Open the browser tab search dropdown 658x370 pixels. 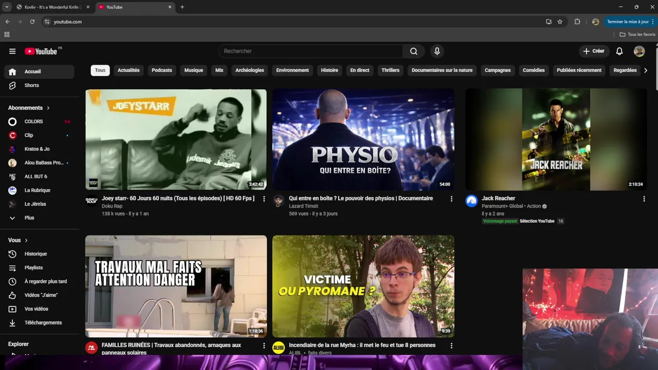7,7
